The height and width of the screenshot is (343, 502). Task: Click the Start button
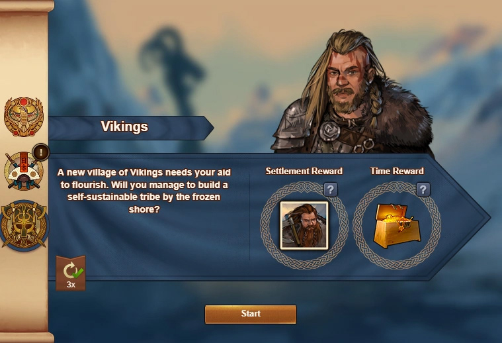(x=251, y=314)
